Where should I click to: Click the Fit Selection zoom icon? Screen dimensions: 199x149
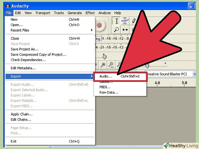(x=111, y=65)
